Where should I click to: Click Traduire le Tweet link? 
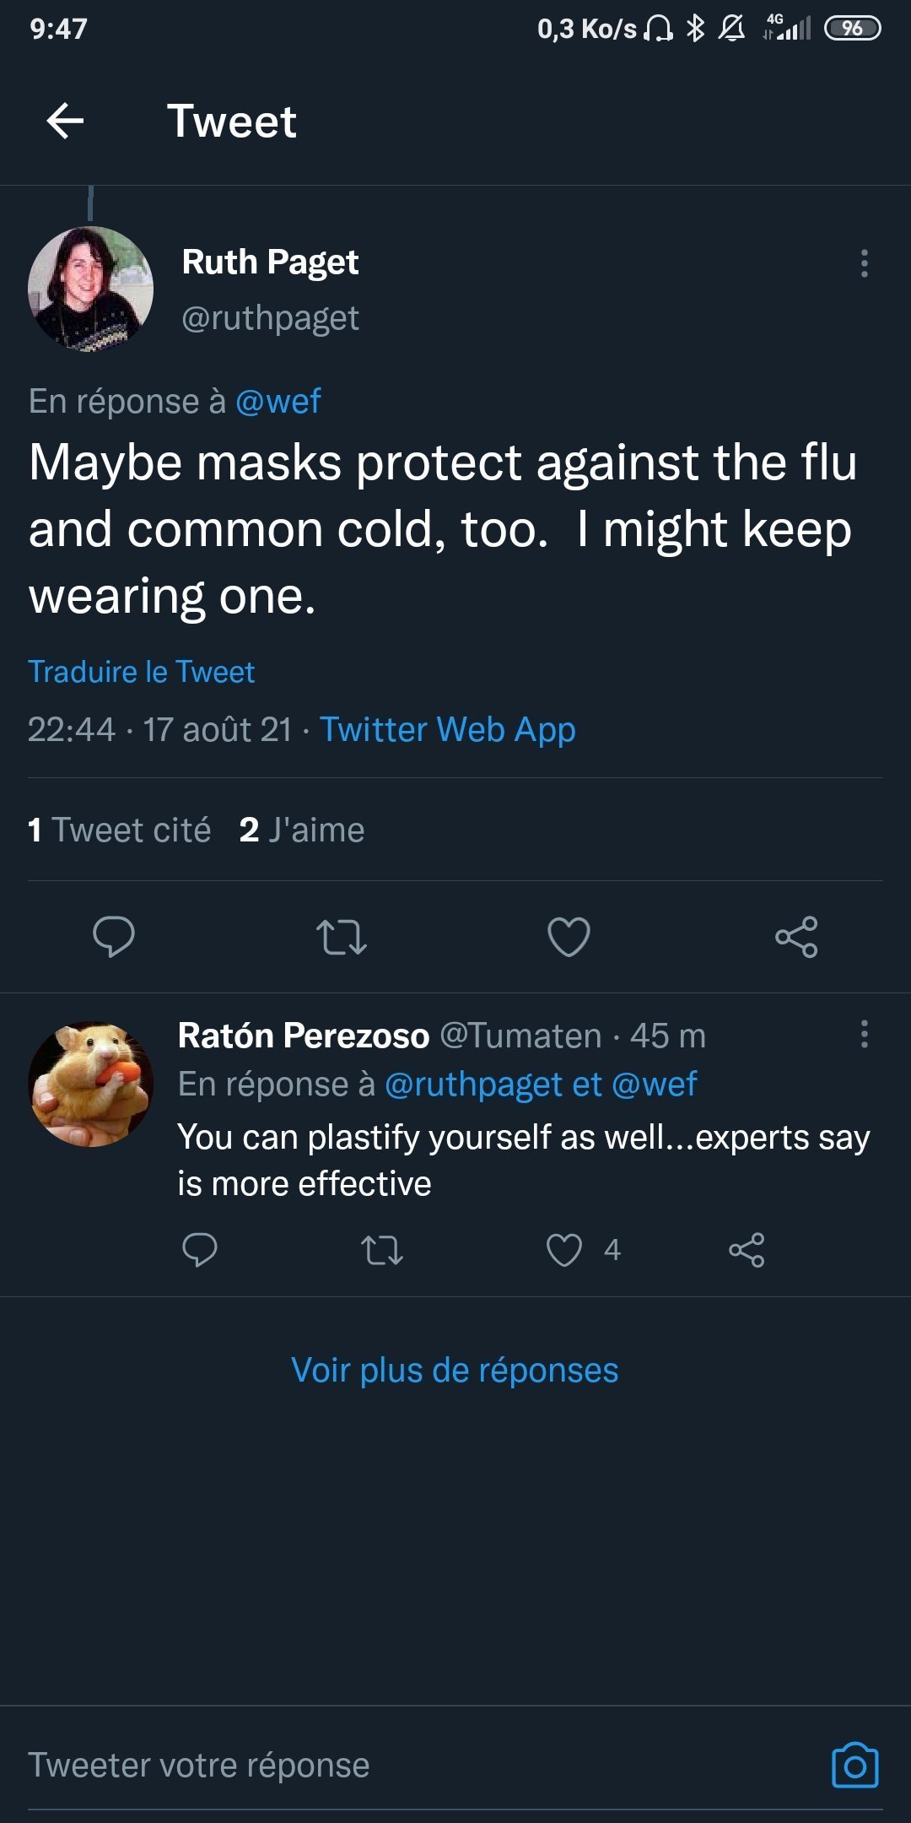click(x=142, y=672)
